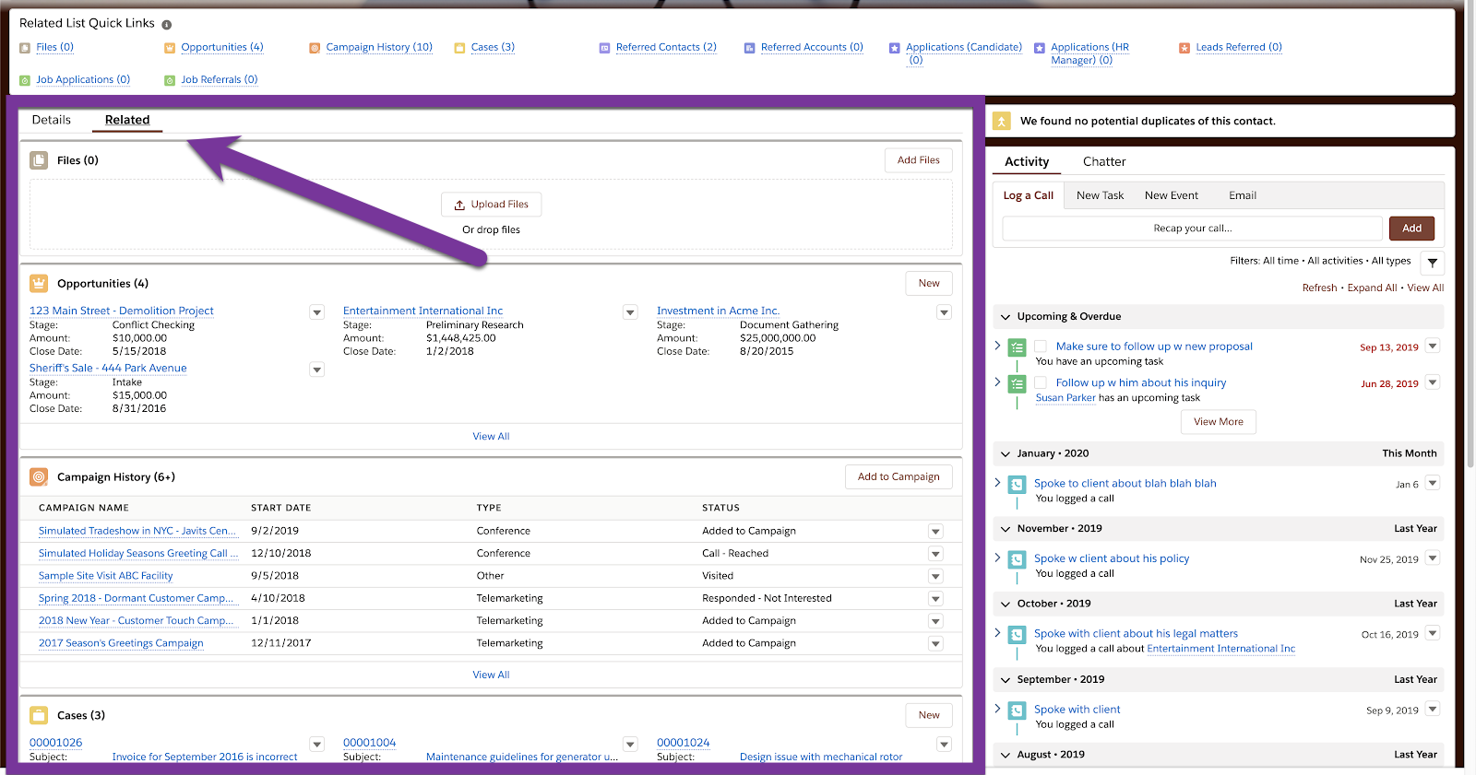Open the Activity tab
This screenshot has height=775, width=1476.
(x=1027, y=161)
